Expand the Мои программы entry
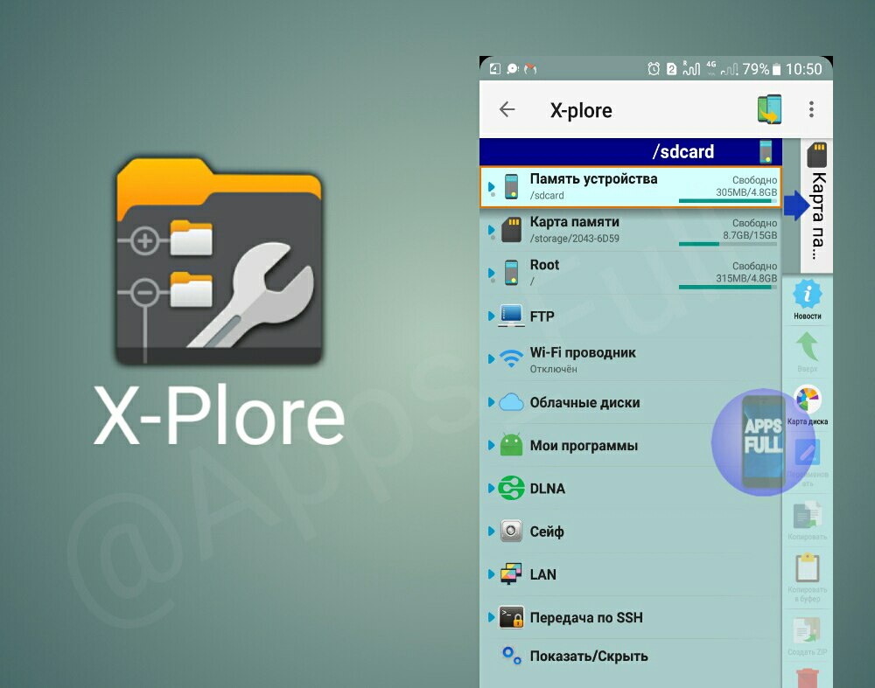The width and height of the screenshot is (875, 688). pos(491,445)
